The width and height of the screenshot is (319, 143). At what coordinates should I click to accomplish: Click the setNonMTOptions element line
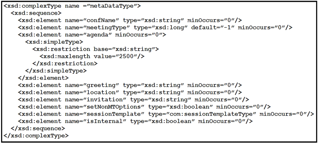coord(144,107)
